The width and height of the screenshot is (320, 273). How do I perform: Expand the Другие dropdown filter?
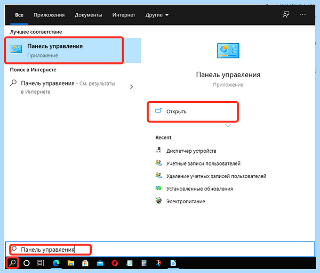click(x=157, y=15)
